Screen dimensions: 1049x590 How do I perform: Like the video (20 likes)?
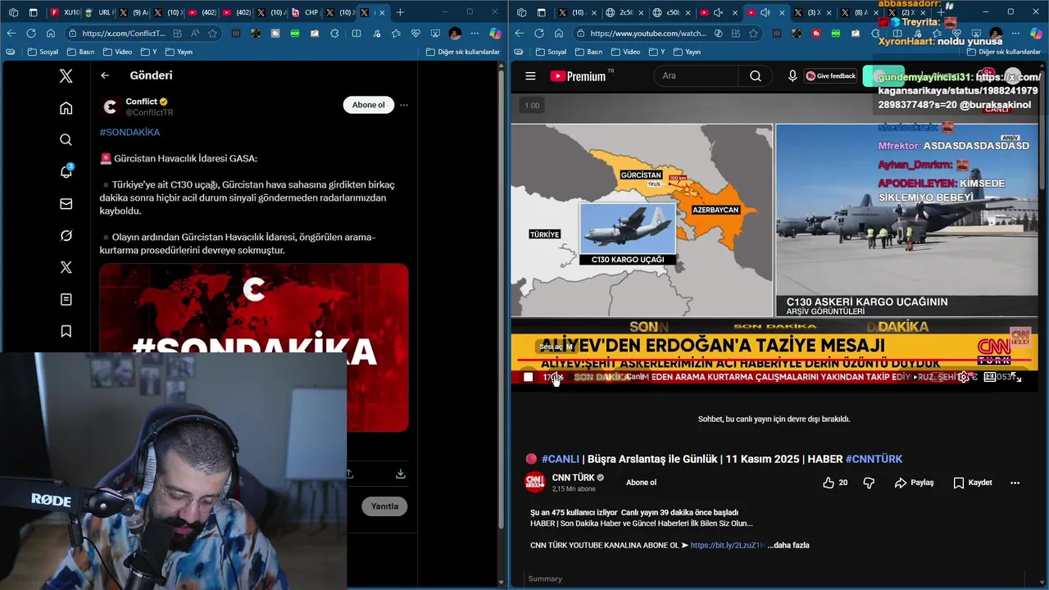(x=836, y=483)
